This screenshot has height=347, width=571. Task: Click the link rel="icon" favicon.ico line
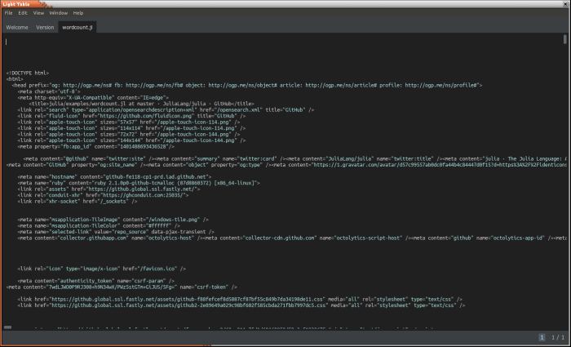pyautogui.click(x=102, y=269)
